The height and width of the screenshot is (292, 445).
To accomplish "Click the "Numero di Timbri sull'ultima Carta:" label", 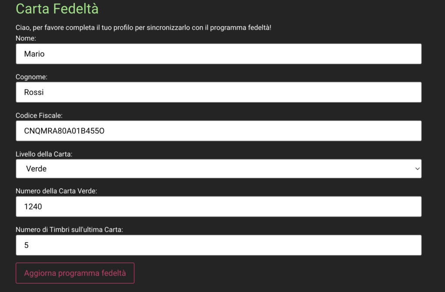I will 69,230.
